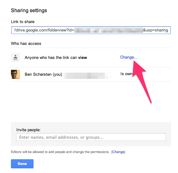
Task: Focus the Invite people input box
Action: tap(91, 137)
